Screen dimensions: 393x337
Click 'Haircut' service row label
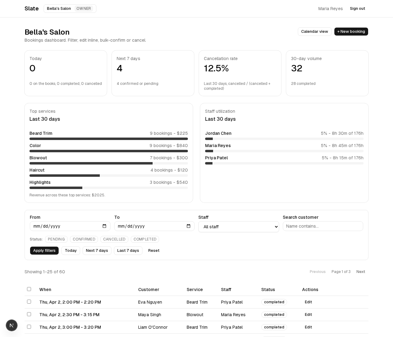pyautogui.click(x=37, y=170)
